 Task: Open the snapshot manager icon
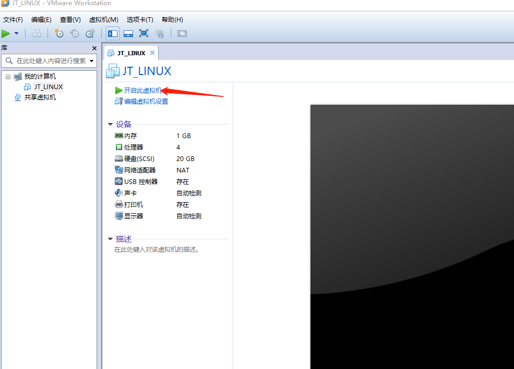90,33
